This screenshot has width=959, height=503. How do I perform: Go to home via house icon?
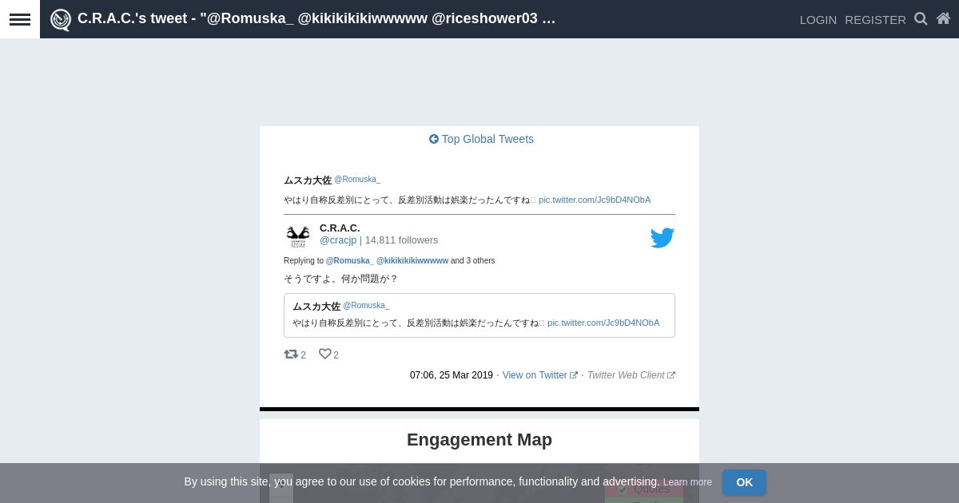tap(943, 18)
